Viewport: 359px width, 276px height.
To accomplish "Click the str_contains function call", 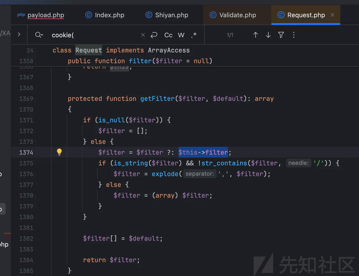I will point(224,163).
